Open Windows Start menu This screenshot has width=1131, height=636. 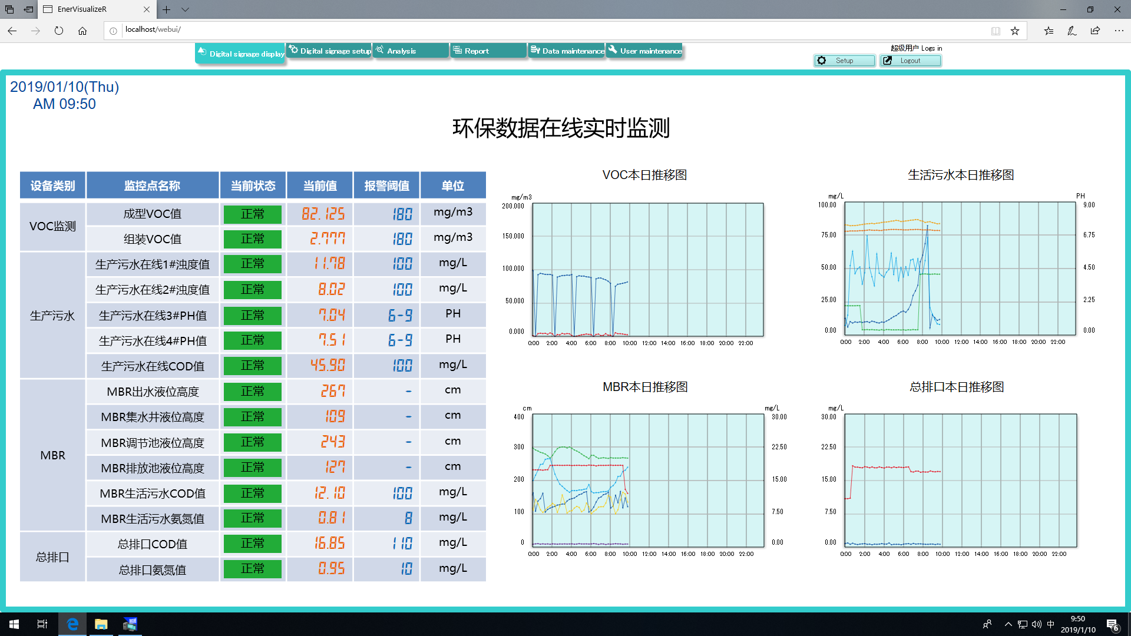tap(14, 624)
